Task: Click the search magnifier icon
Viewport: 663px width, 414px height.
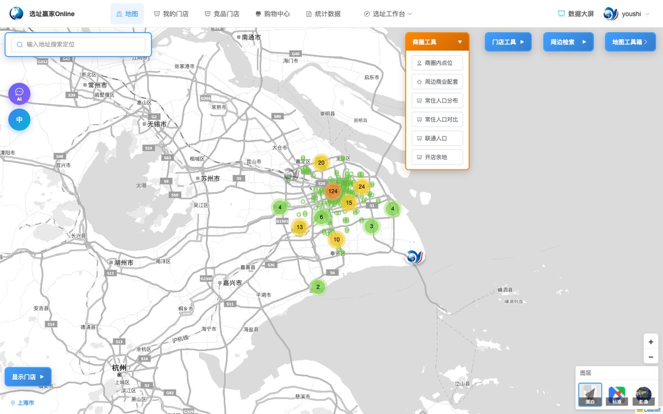Action: pos(20,45)
